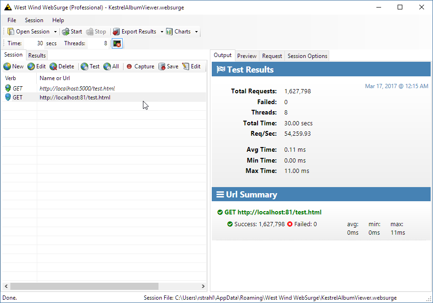Switch to the Request tab
The image size is (433, 303).
[272, 56]
